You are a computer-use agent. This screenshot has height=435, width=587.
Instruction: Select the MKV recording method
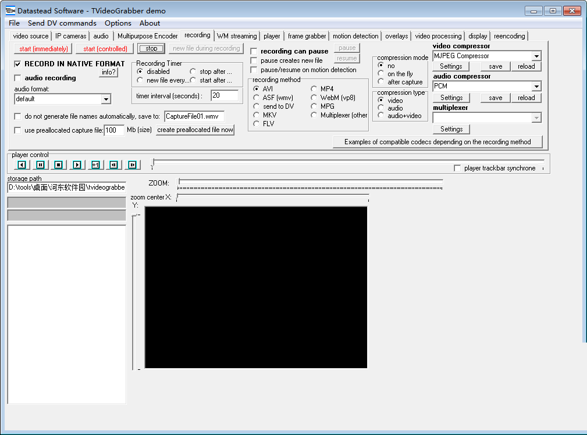coord(256,115)
